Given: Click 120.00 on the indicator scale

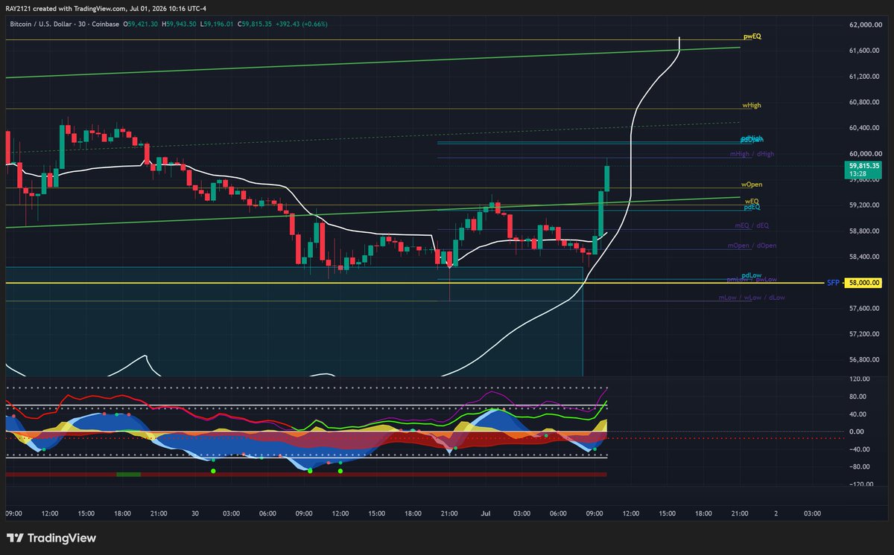Looking at the screenshot, I should 858,379.
